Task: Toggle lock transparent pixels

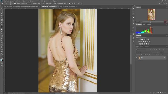Action: click(x=142, y=55)
